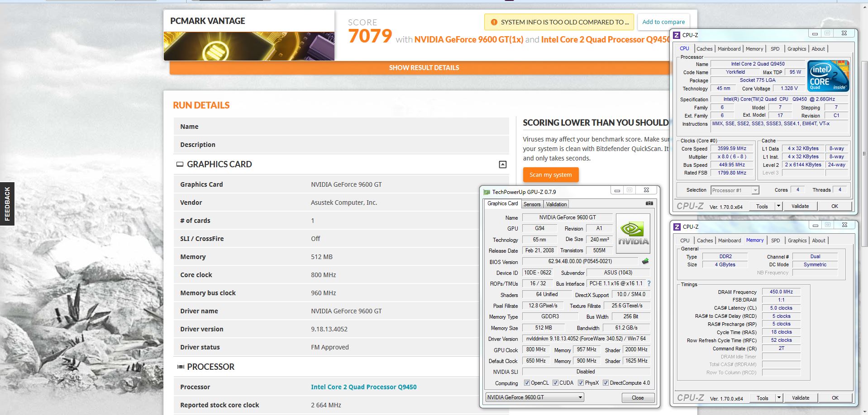Click OK in lower CPU-Z window
868x415 pixels.
(x=835, y=398)
